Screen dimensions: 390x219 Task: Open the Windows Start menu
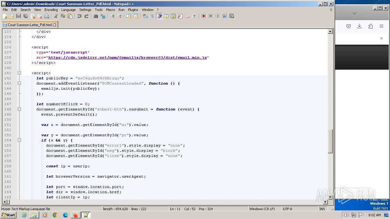point(9,215)
